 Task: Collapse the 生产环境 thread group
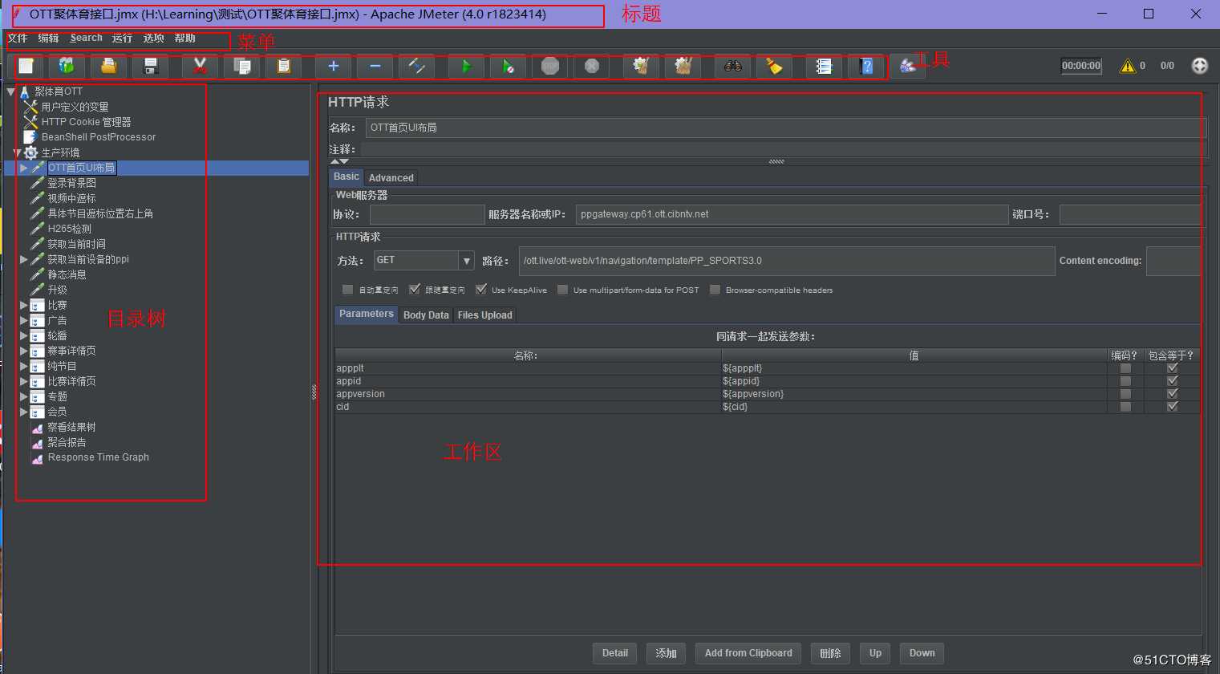18,152
